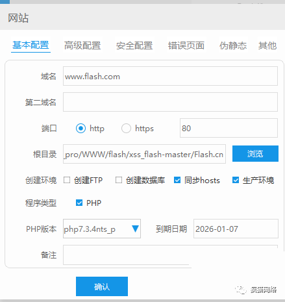Click the port number field showing 80
The width and height of the screenshot is (285, 302).
click(x=229, y=128)
